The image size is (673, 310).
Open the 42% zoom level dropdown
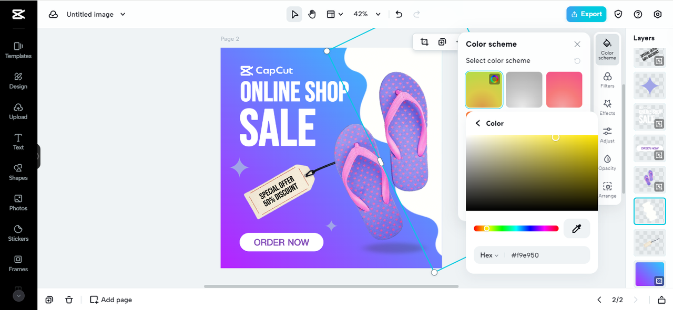coord(366,14)
